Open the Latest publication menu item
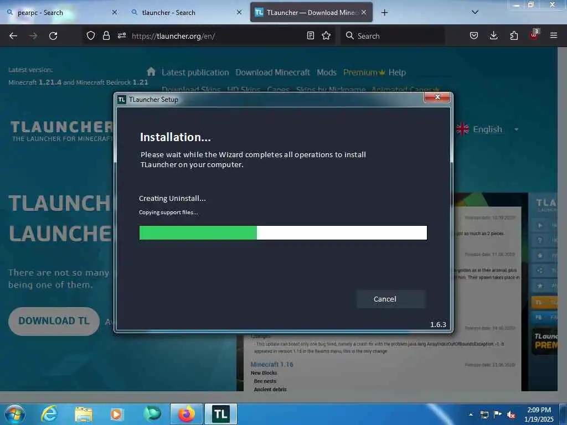Screen dimensions: 567x425 195,72
